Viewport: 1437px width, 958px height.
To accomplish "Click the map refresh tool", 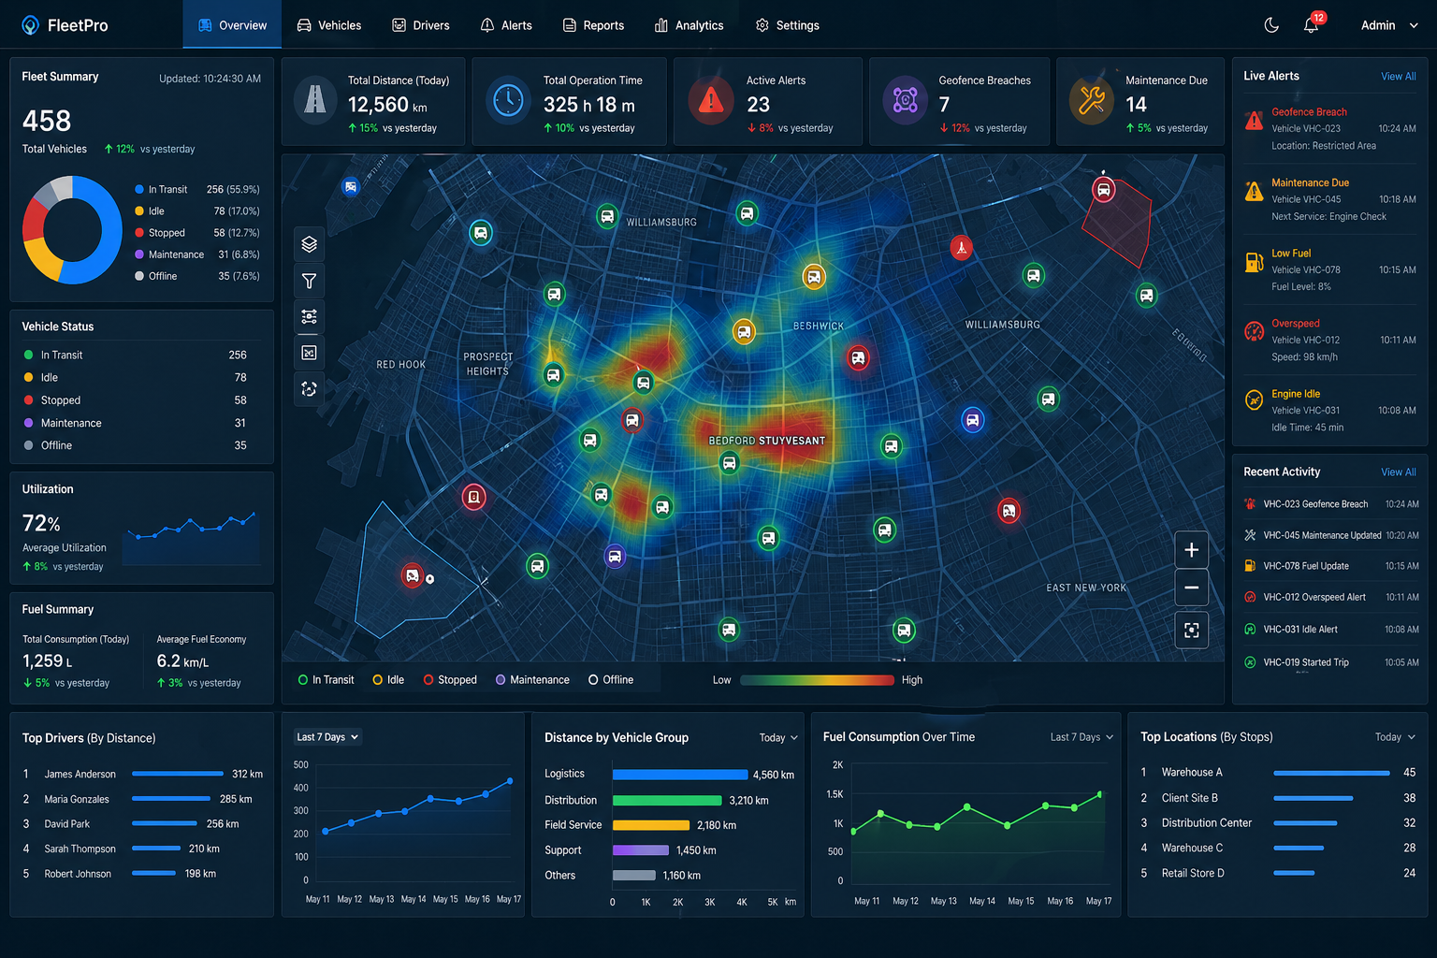I will (309, 389).
